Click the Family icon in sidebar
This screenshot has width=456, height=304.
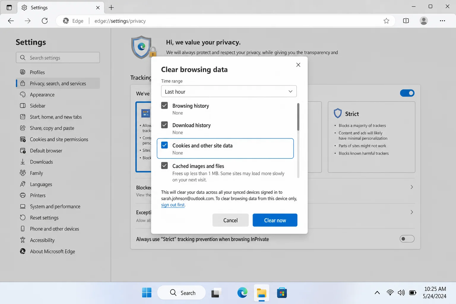coord(23,173)
